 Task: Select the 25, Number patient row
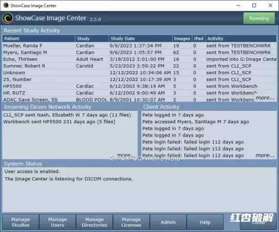pos(139,79)
